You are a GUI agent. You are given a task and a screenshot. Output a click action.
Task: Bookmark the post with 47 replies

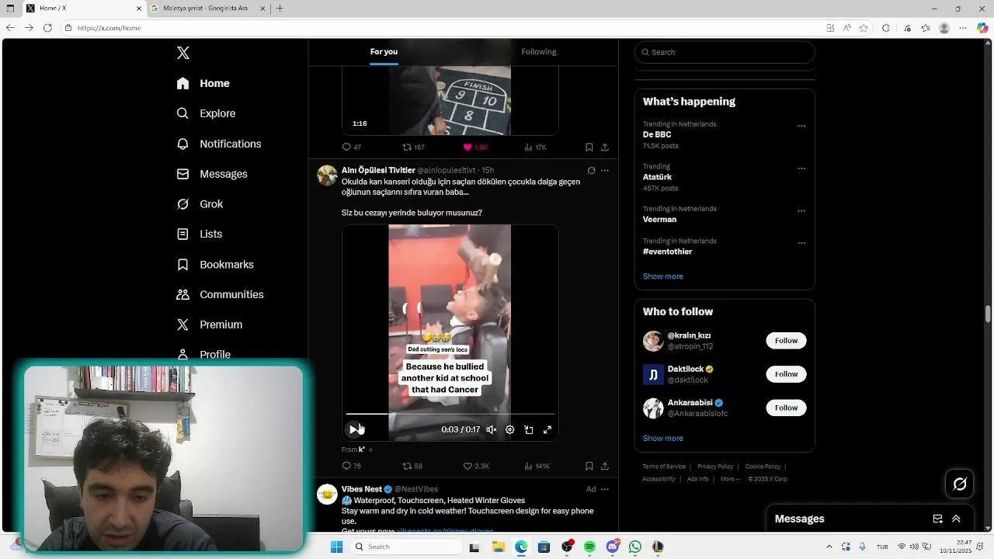pyautogui.click(x=589, y=147)
